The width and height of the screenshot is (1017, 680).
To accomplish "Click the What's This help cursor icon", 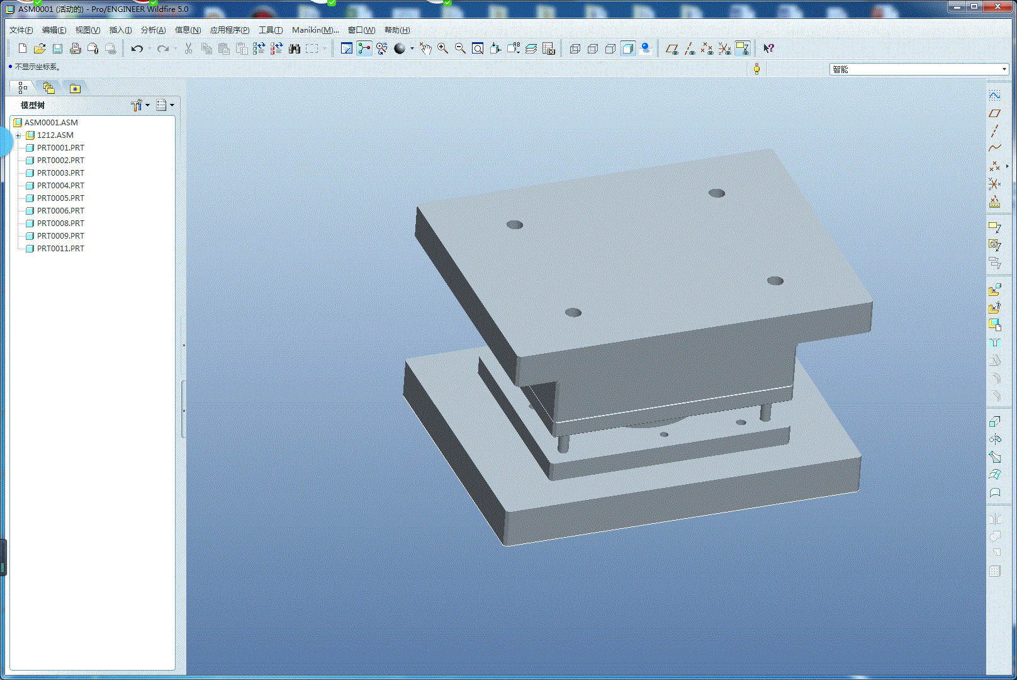I will tap(768, 48).
